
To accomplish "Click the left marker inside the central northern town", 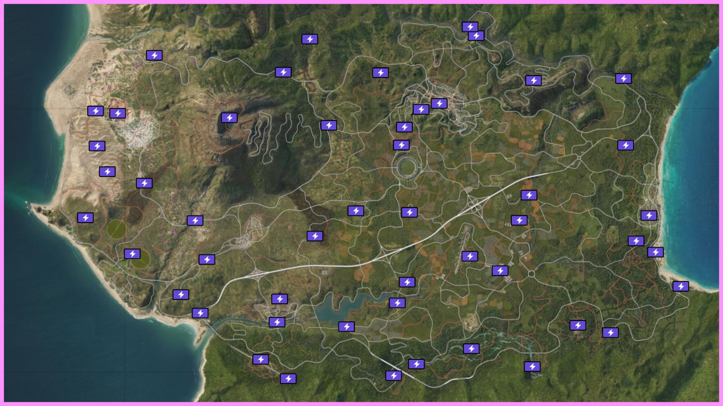I will [x=421, y=109].
